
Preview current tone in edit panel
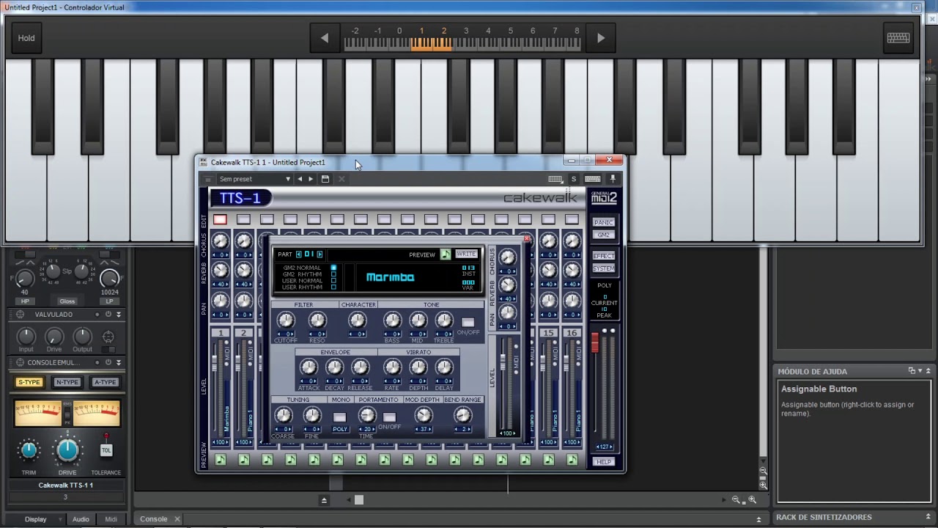pos(446,254)
